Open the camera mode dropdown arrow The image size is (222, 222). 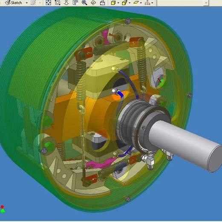pos(130,3)
